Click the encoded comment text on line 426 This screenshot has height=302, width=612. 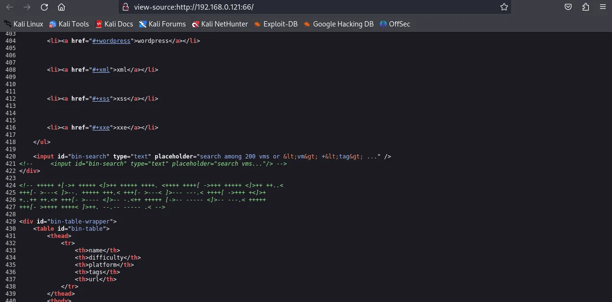pos(143,200)
